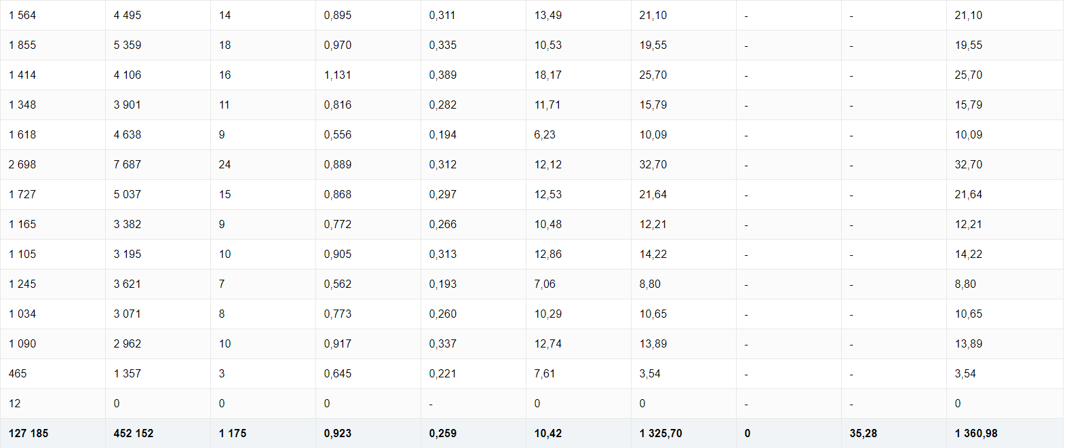
Task: Click the first 32,70 cell in the 2 698 row
Action: coord(684,164)
